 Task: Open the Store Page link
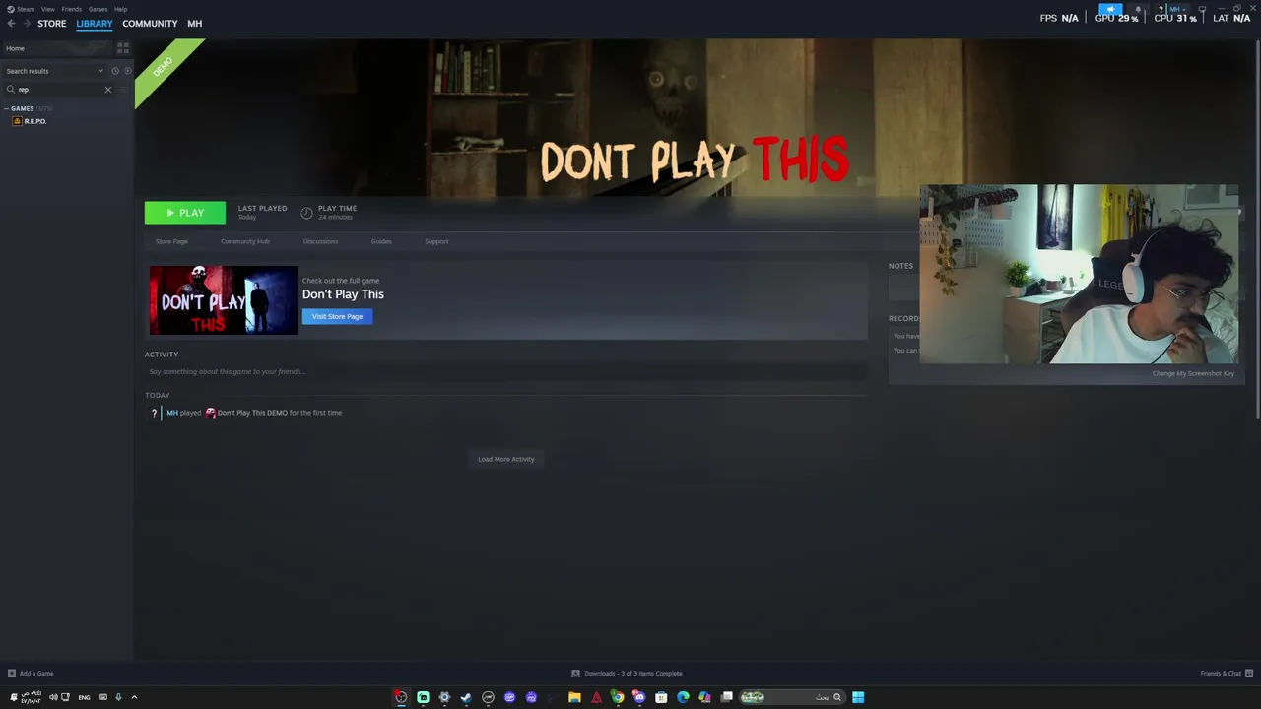click(171, 241)
